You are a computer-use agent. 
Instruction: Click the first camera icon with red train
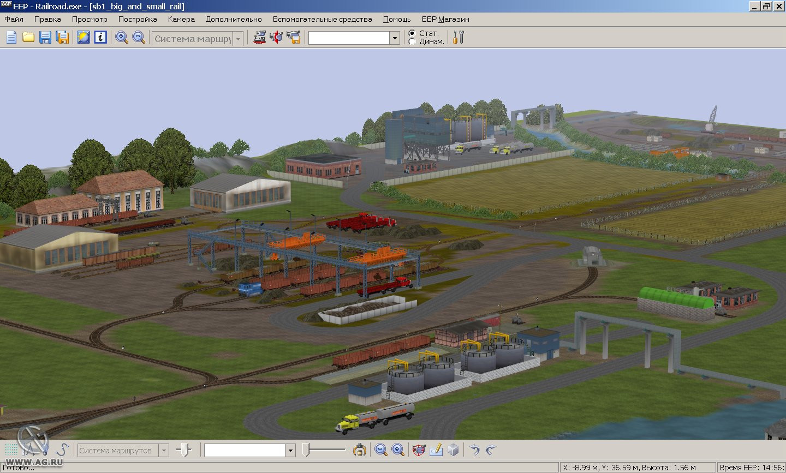259,37
